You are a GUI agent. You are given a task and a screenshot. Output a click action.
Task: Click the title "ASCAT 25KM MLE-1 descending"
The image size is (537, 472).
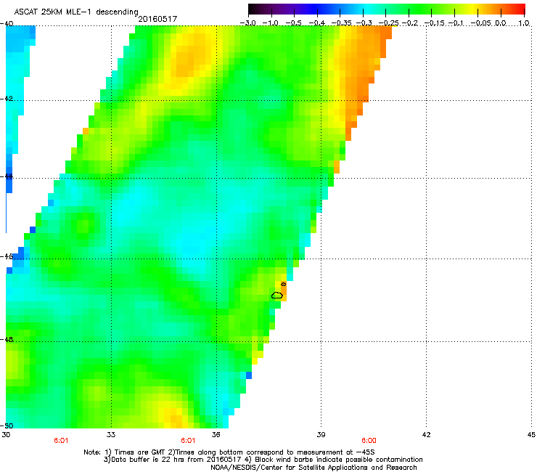pos(76,12)
